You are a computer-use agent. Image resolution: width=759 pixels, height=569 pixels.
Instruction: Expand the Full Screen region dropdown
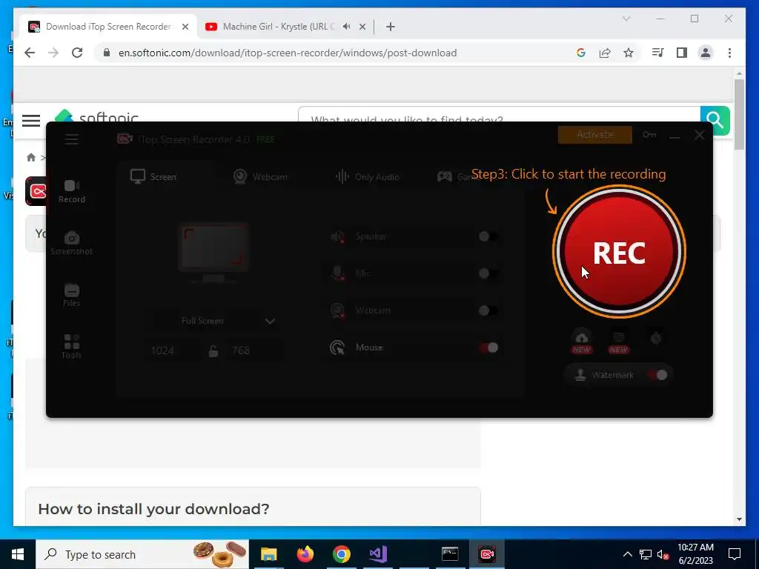[270, 322]
